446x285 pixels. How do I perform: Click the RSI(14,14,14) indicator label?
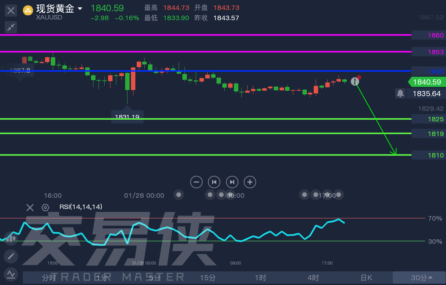coord(81,207)
